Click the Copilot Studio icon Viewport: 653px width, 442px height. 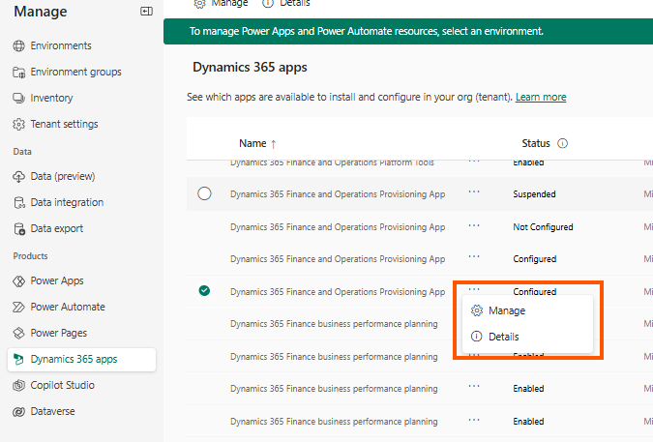click(18, 385)
